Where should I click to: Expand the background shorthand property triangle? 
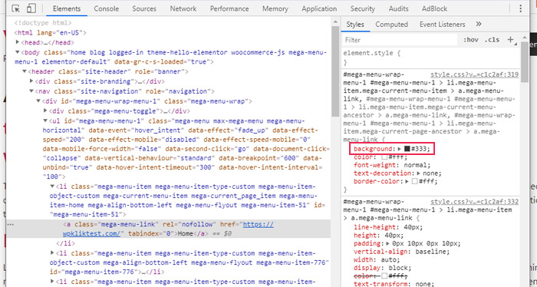(400, 149)
